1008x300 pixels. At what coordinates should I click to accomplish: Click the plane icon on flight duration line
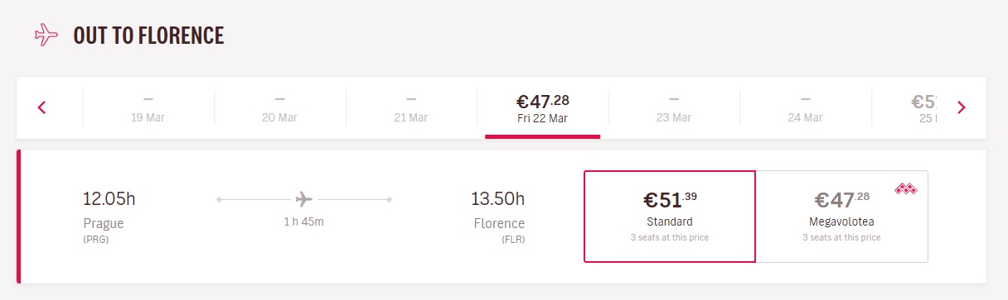tap(304, 199)
